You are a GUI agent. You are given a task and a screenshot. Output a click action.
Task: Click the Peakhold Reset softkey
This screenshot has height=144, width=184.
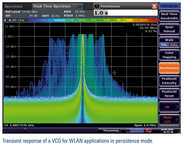coord(169,94)
